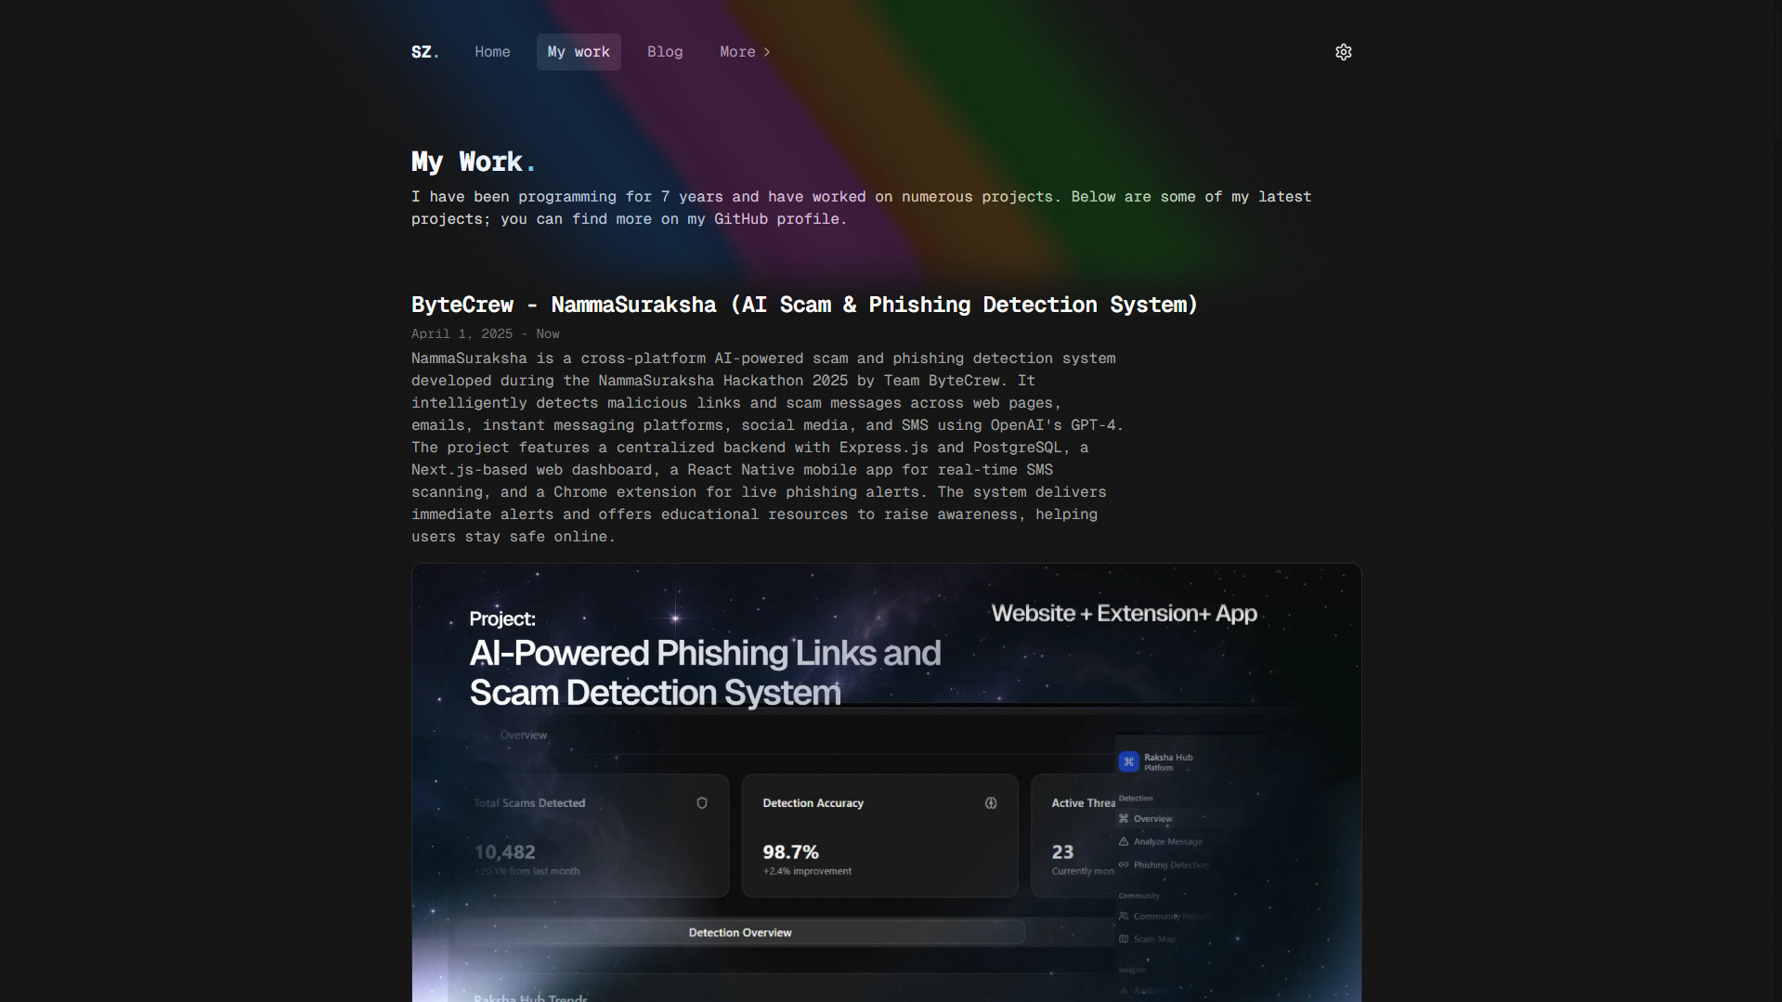
Task: Click the shield icon on Total Scams Detected card
Action: click(x=702, y=803)
